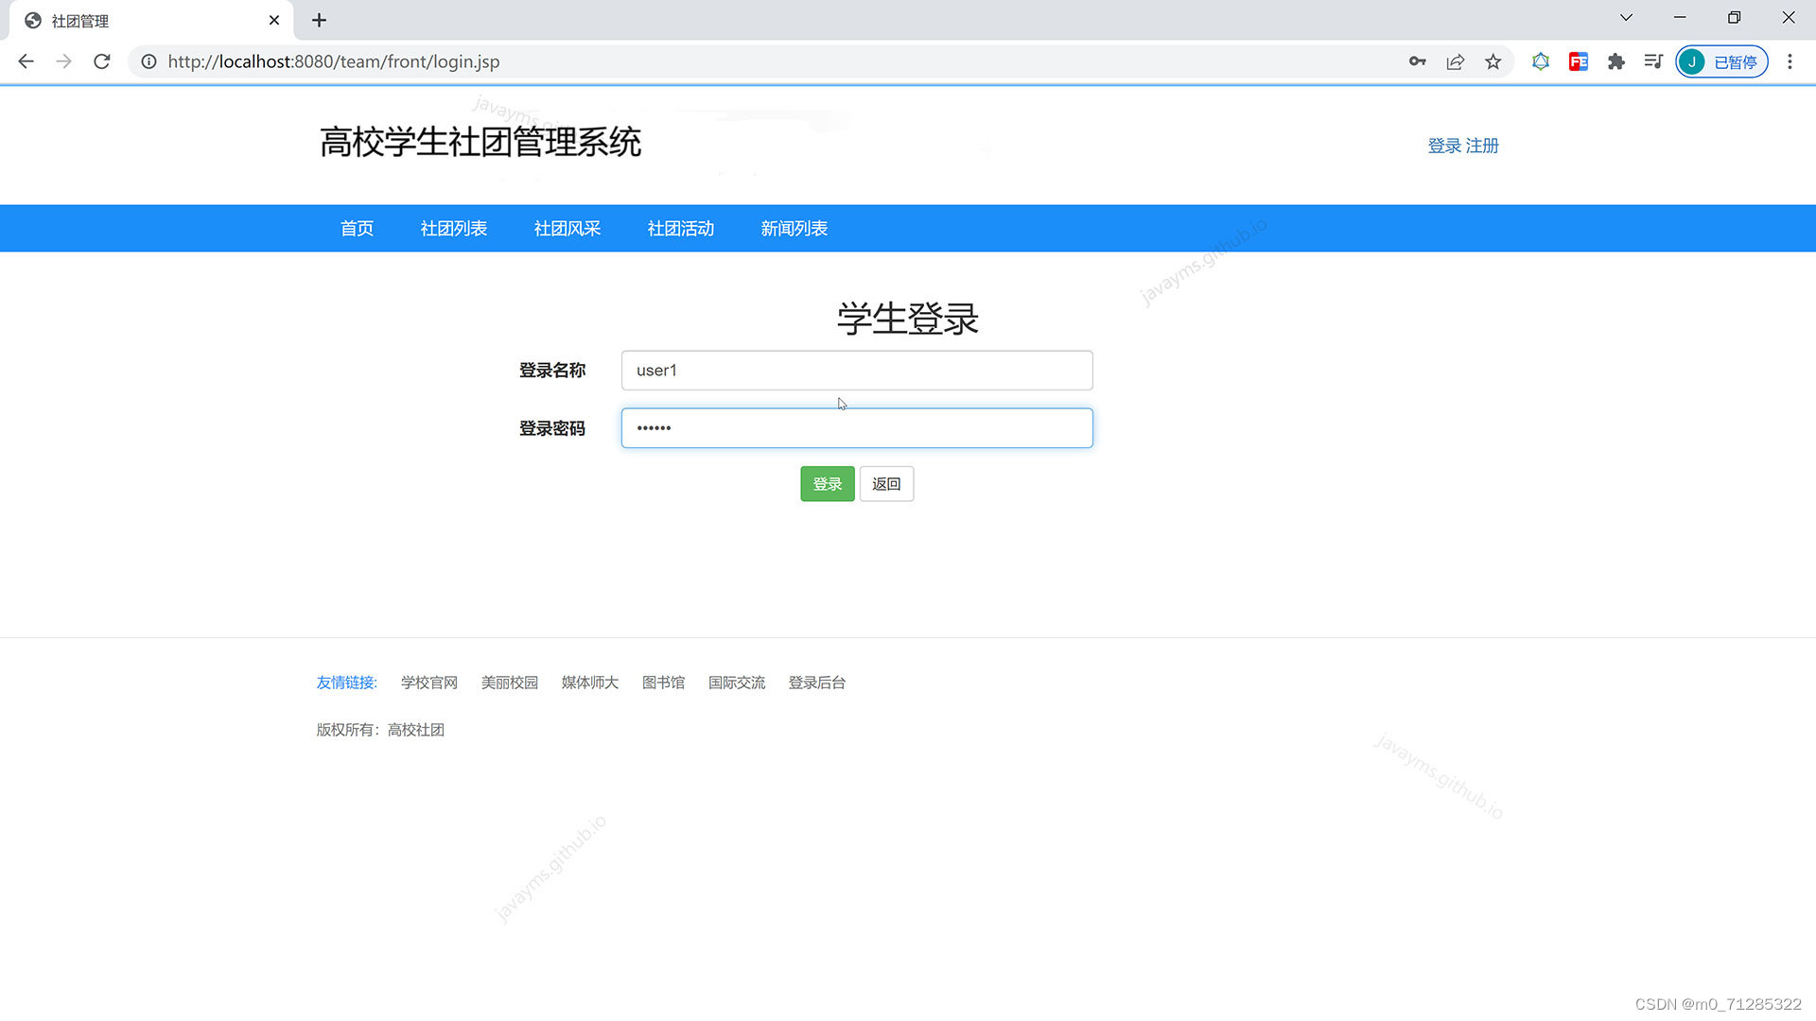Click the media control playlist icon
The height and width of the screenshot is (1021, 1816).
pos(1652,61)
